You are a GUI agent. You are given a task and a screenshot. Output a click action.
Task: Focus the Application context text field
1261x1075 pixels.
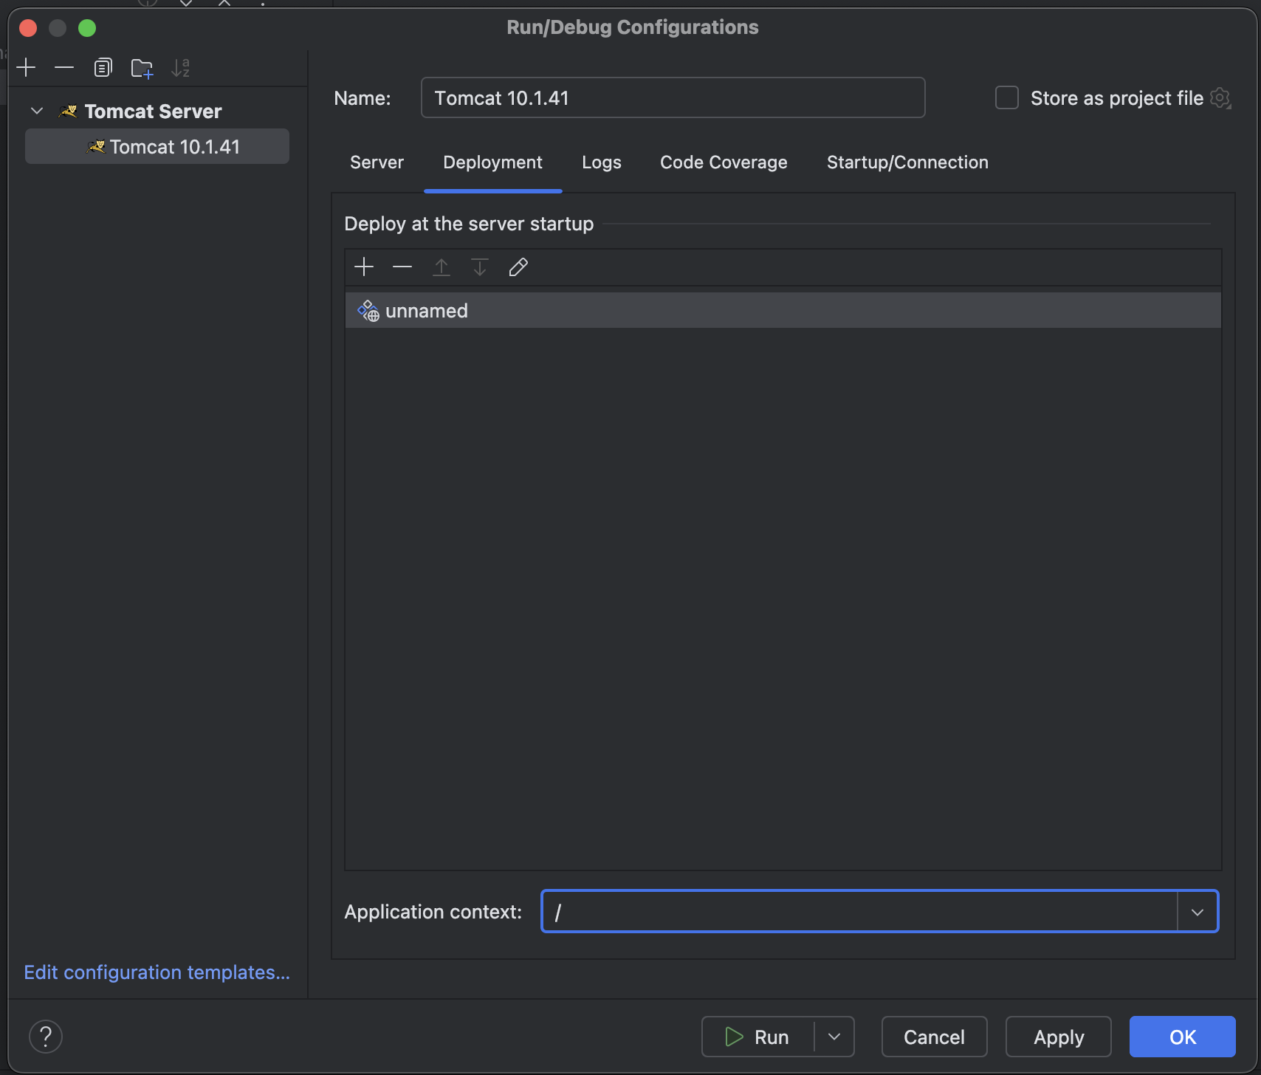pyautogui.click(x=859, y=912)
